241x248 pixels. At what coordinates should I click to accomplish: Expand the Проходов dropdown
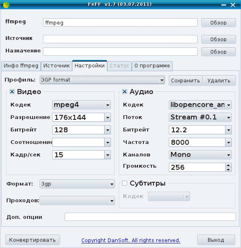point(77,201)
